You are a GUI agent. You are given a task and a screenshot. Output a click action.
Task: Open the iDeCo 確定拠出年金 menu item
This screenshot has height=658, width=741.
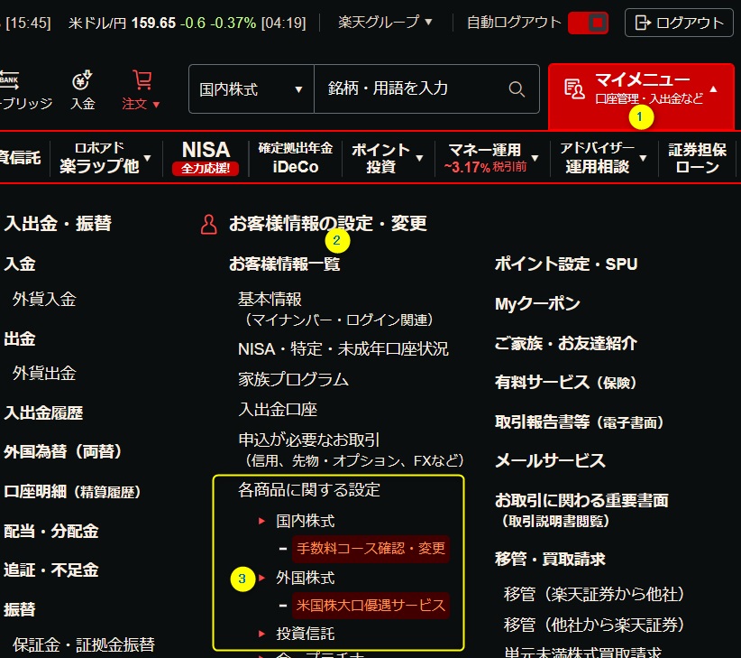[x=296, y=158]
